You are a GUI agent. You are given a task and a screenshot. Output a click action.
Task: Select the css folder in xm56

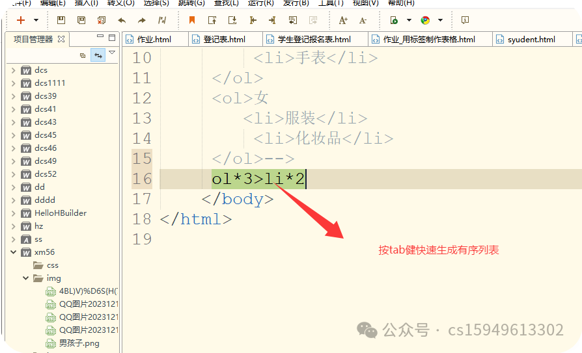[x=52, y=265]
